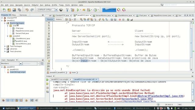Click the Output panel vertical scrollbar
The image size is (195, 110).
coord(193,92)
